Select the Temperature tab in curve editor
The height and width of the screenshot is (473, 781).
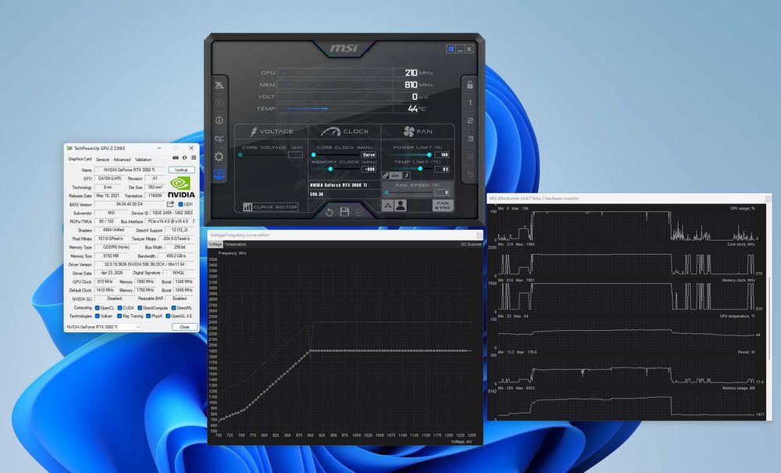pyautogui.click(x=235, y=244)
